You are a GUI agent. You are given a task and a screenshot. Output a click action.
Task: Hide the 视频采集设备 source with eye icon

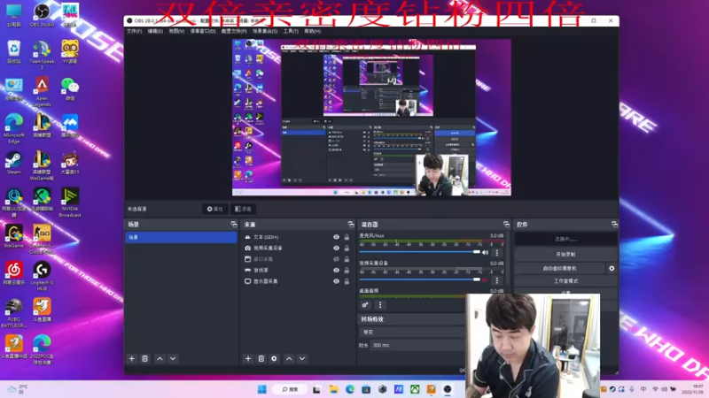tap(336, 249)
